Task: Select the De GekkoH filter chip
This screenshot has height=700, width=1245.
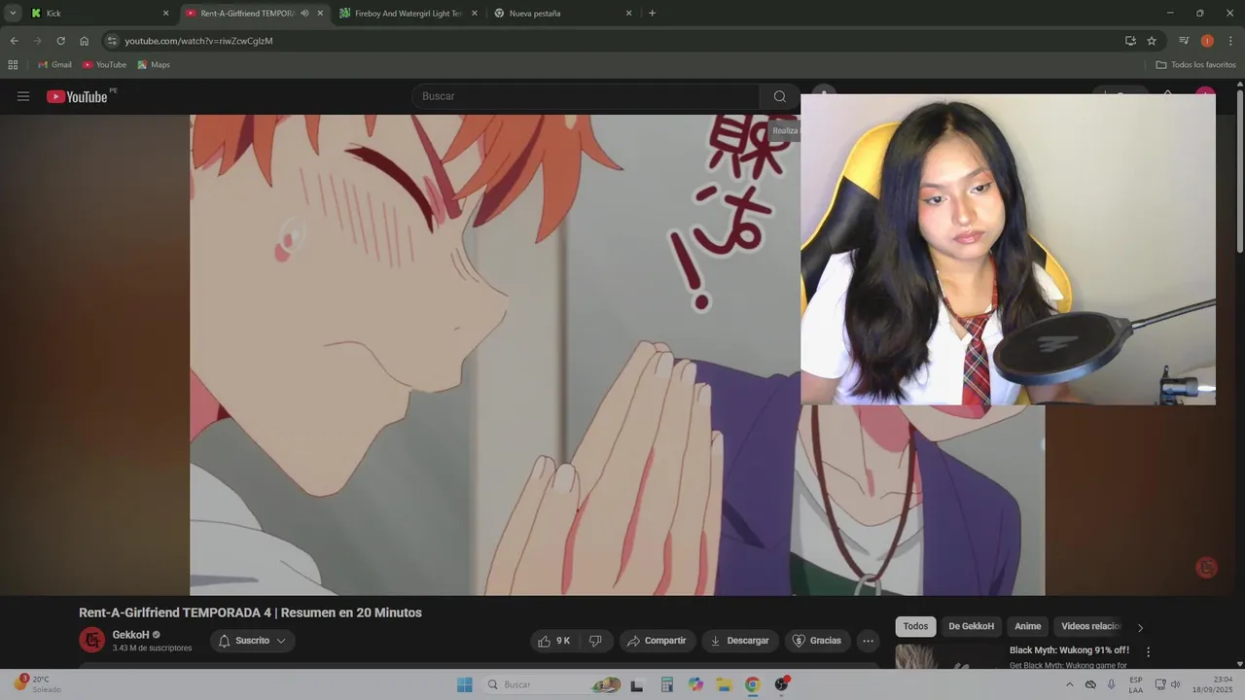Action: pos(971,626)
